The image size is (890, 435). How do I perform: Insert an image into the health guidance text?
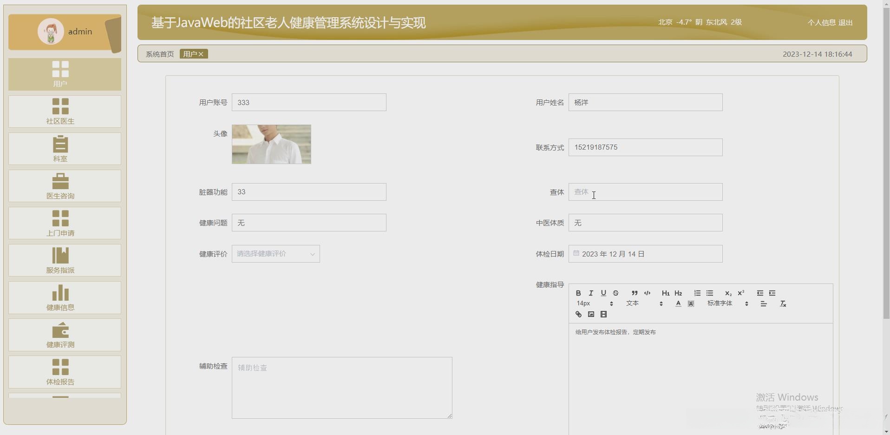click(x=590, y=314)
